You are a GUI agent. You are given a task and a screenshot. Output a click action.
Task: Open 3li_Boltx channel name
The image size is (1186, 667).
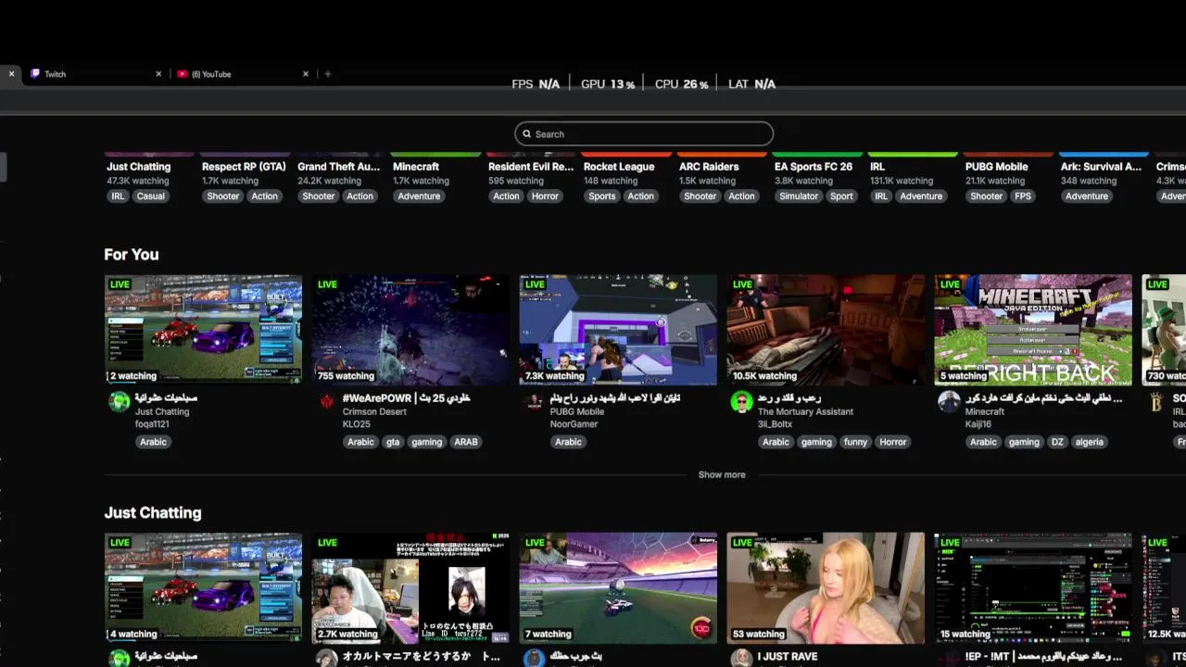coord(776,424)
